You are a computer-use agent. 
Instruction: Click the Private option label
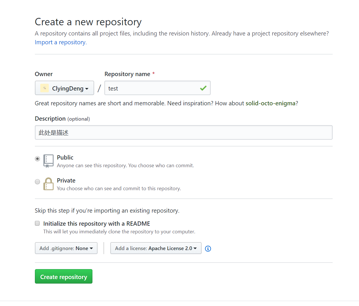click(66, 181)
